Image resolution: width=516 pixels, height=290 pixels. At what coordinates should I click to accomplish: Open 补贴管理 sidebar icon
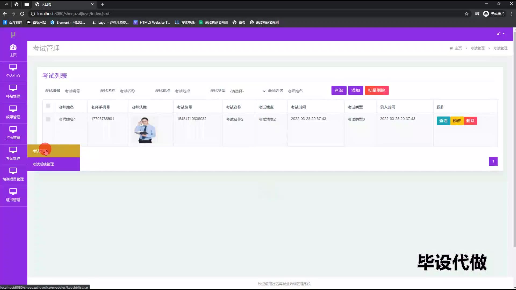click(13, 88)
